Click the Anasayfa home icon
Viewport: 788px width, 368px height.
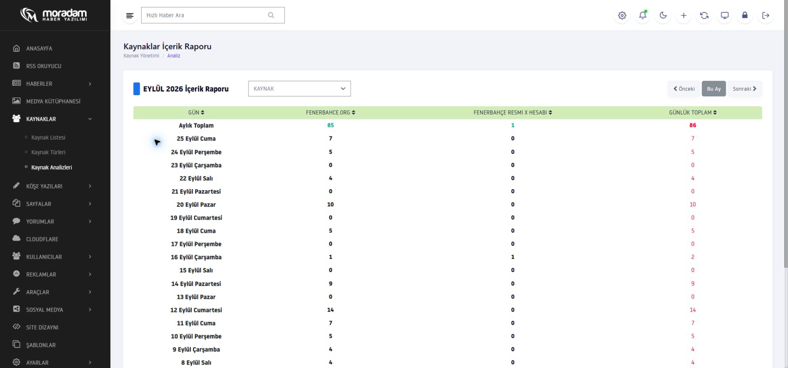16,48
